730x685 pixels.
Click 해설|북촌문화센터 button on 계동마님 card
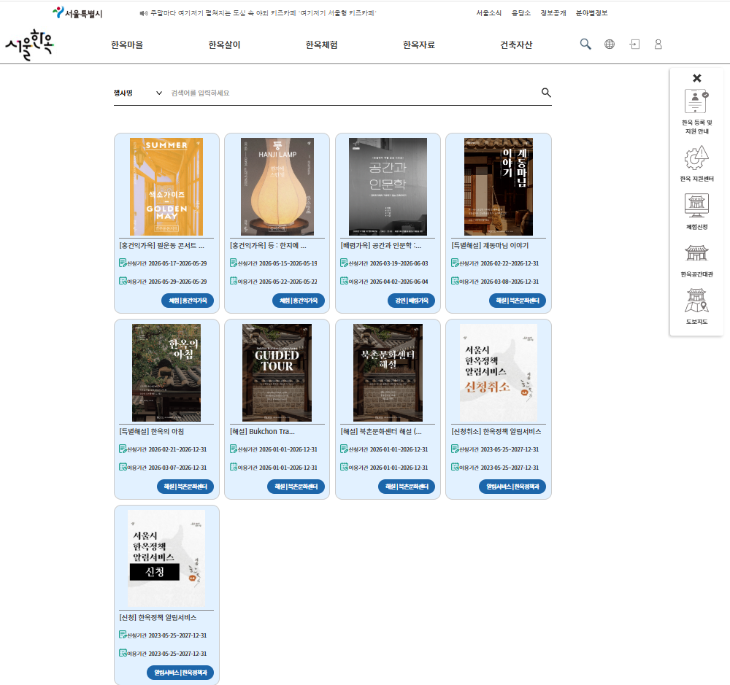pos(518,301)
